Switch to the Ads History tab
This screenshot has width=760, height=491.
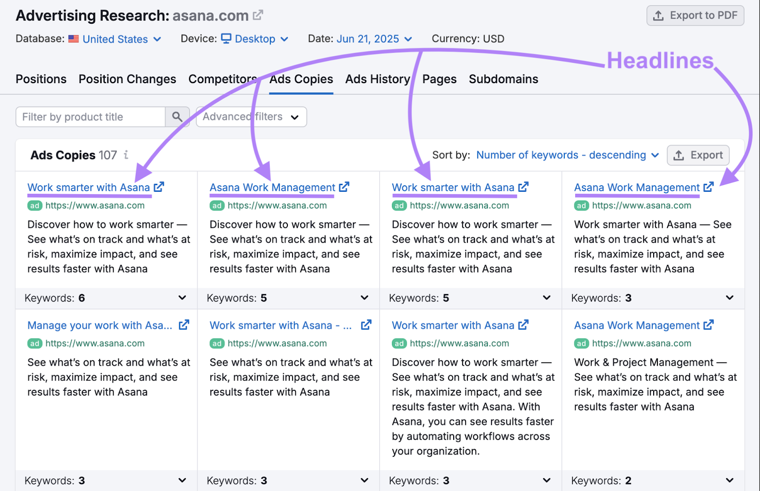coord(377,79)
